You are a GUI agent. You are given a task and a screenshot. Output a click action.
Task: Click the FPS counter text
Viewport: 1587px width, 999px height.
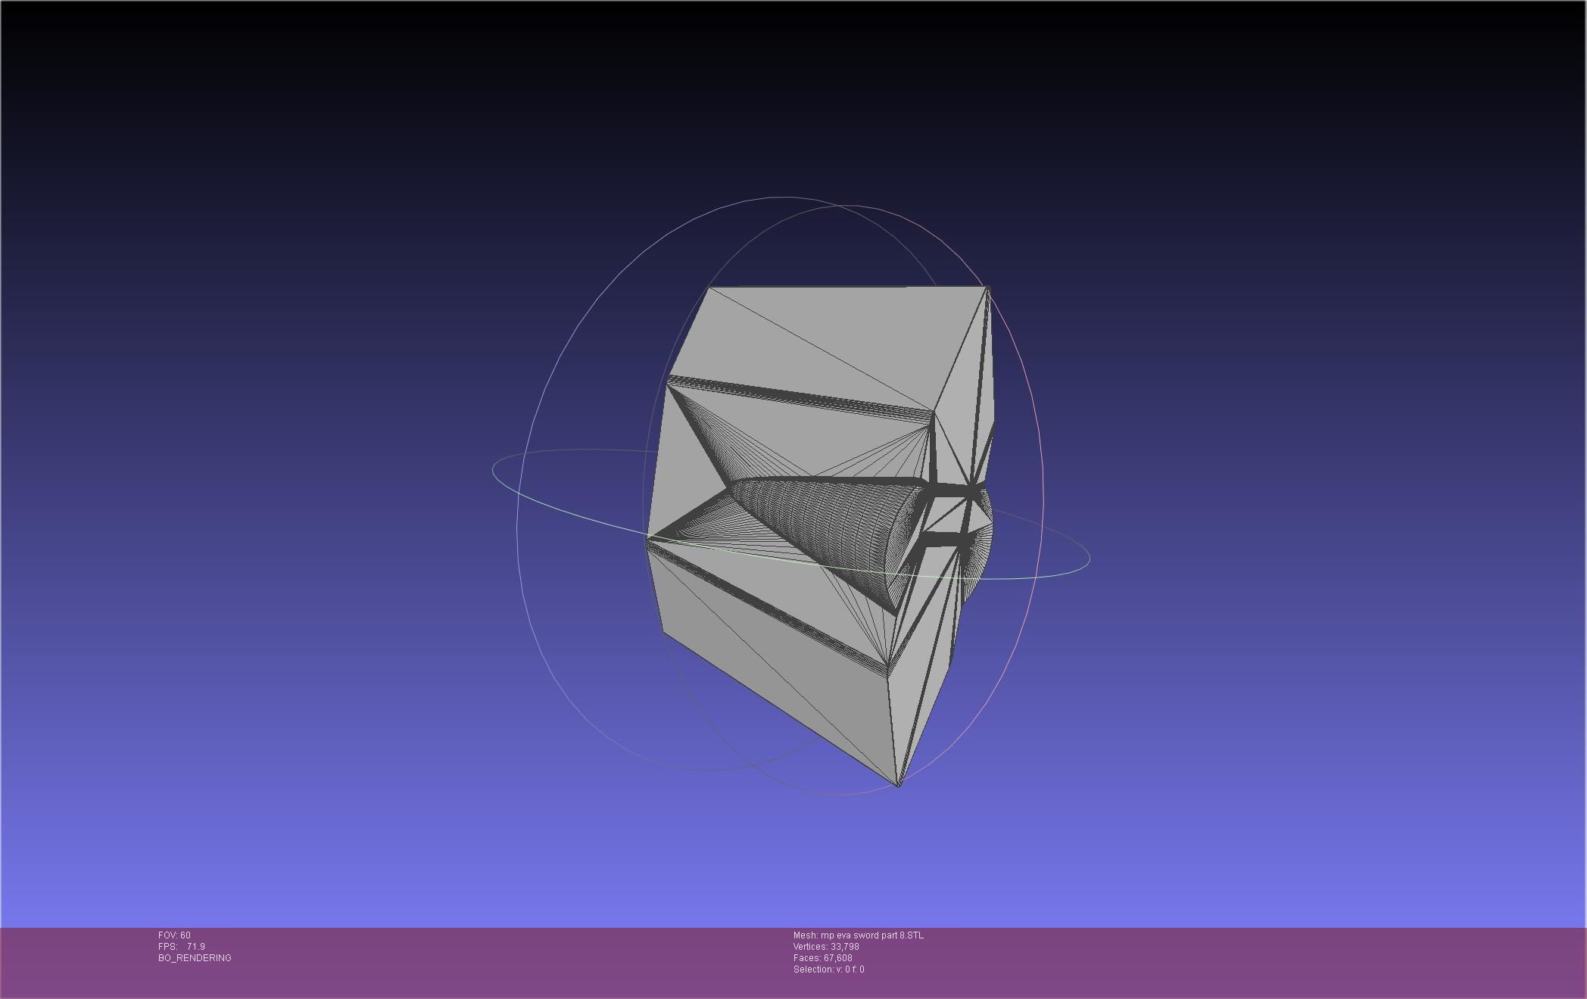(x=181, y=947)
